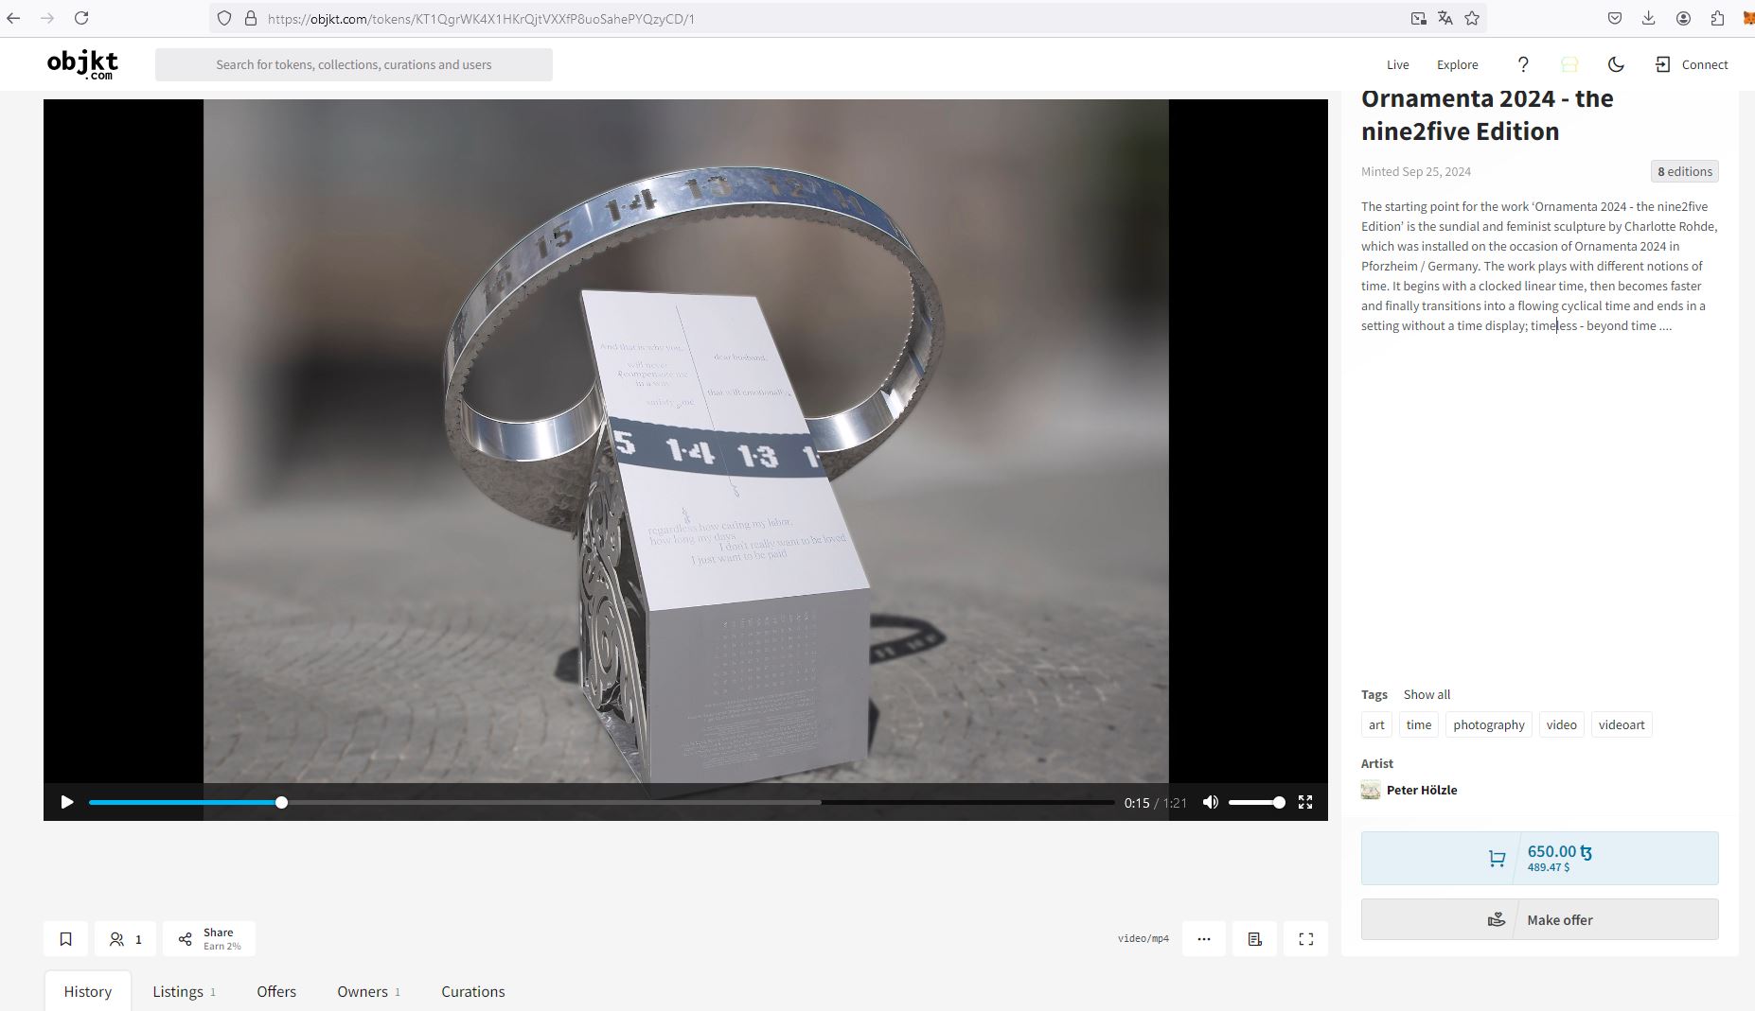
Task: Click the Make offer button
Action: coord(1539,919)
